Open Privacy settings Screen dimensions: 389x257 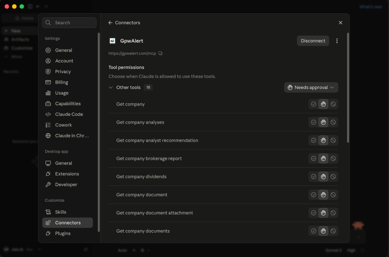68,72
